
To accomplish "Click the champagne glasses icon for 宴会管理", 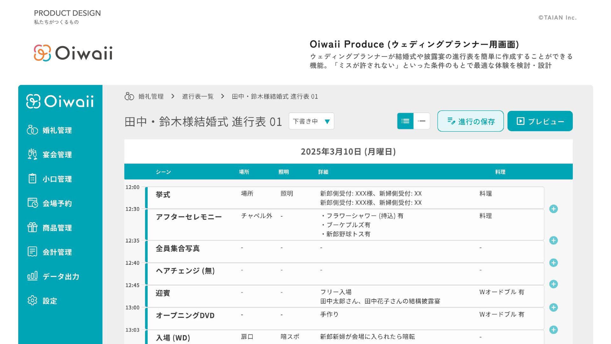I will (32, 154).
